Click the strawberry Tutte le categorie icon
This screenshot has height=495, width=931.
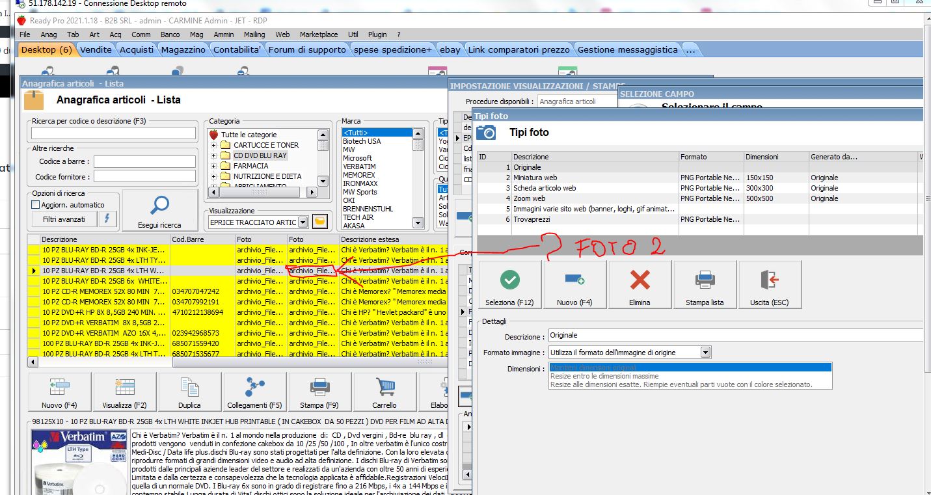pos(213,135)
